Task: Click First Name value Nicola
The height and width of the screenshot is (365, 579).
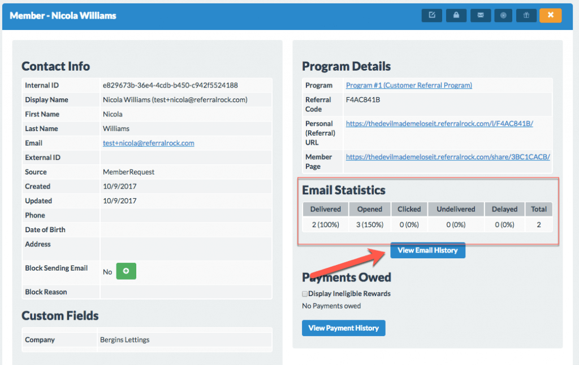Action: (113, 114)
